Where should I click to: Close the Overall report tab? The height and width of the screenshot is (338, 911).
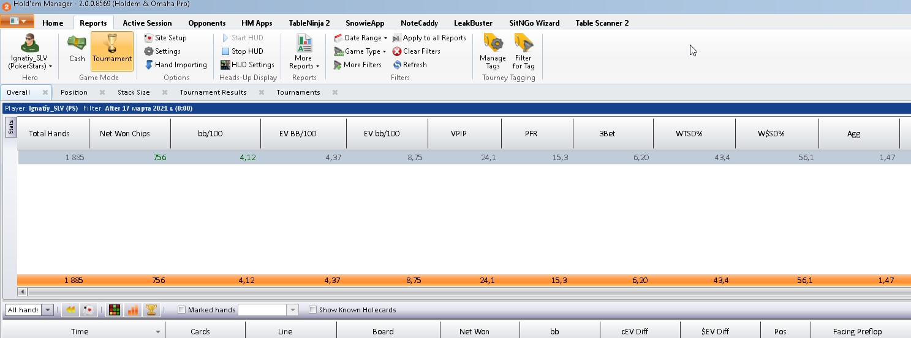coord(45,92)
